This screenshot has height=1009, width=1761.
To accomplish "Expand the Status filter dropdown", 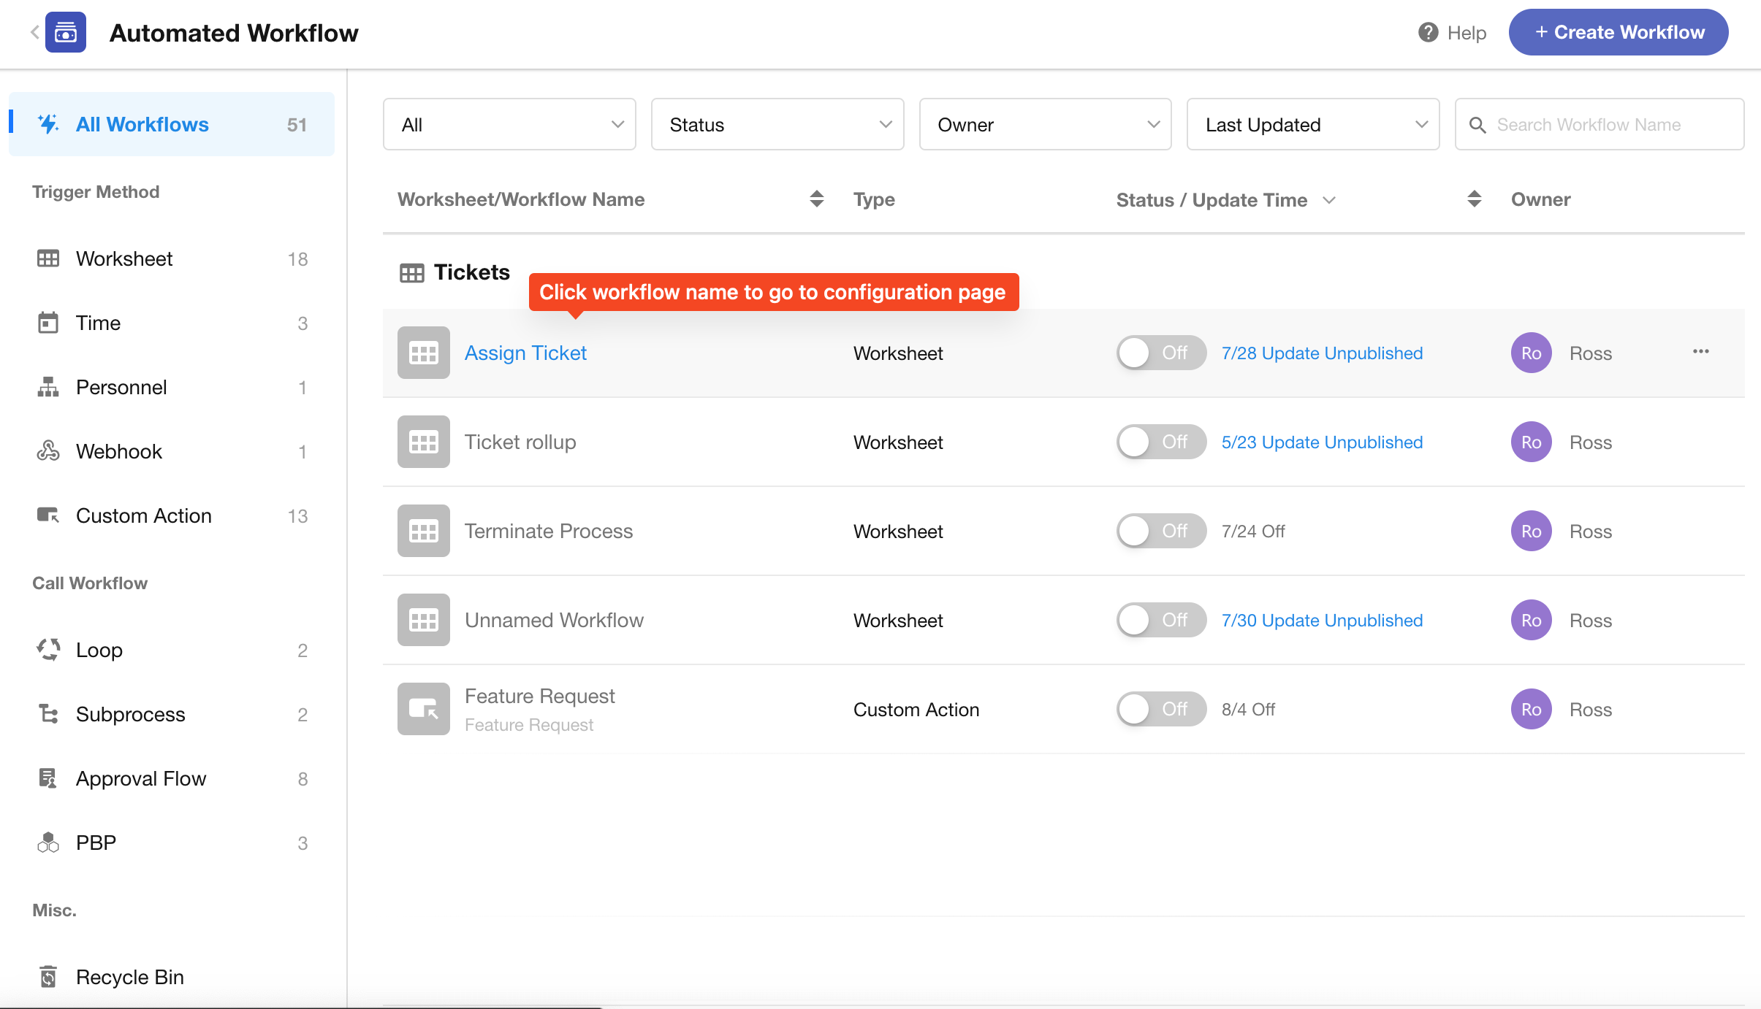I will 777,125.
